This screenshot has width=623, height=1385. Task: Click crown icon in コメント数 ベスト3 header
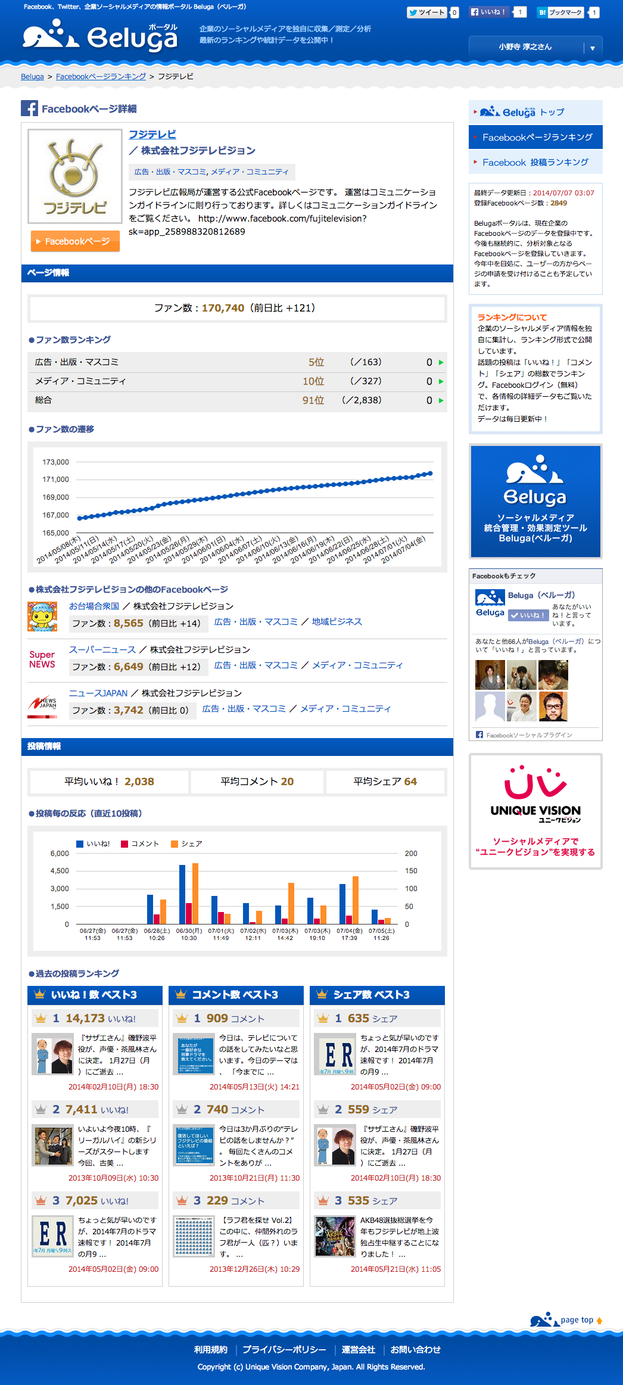click(181, 994)
